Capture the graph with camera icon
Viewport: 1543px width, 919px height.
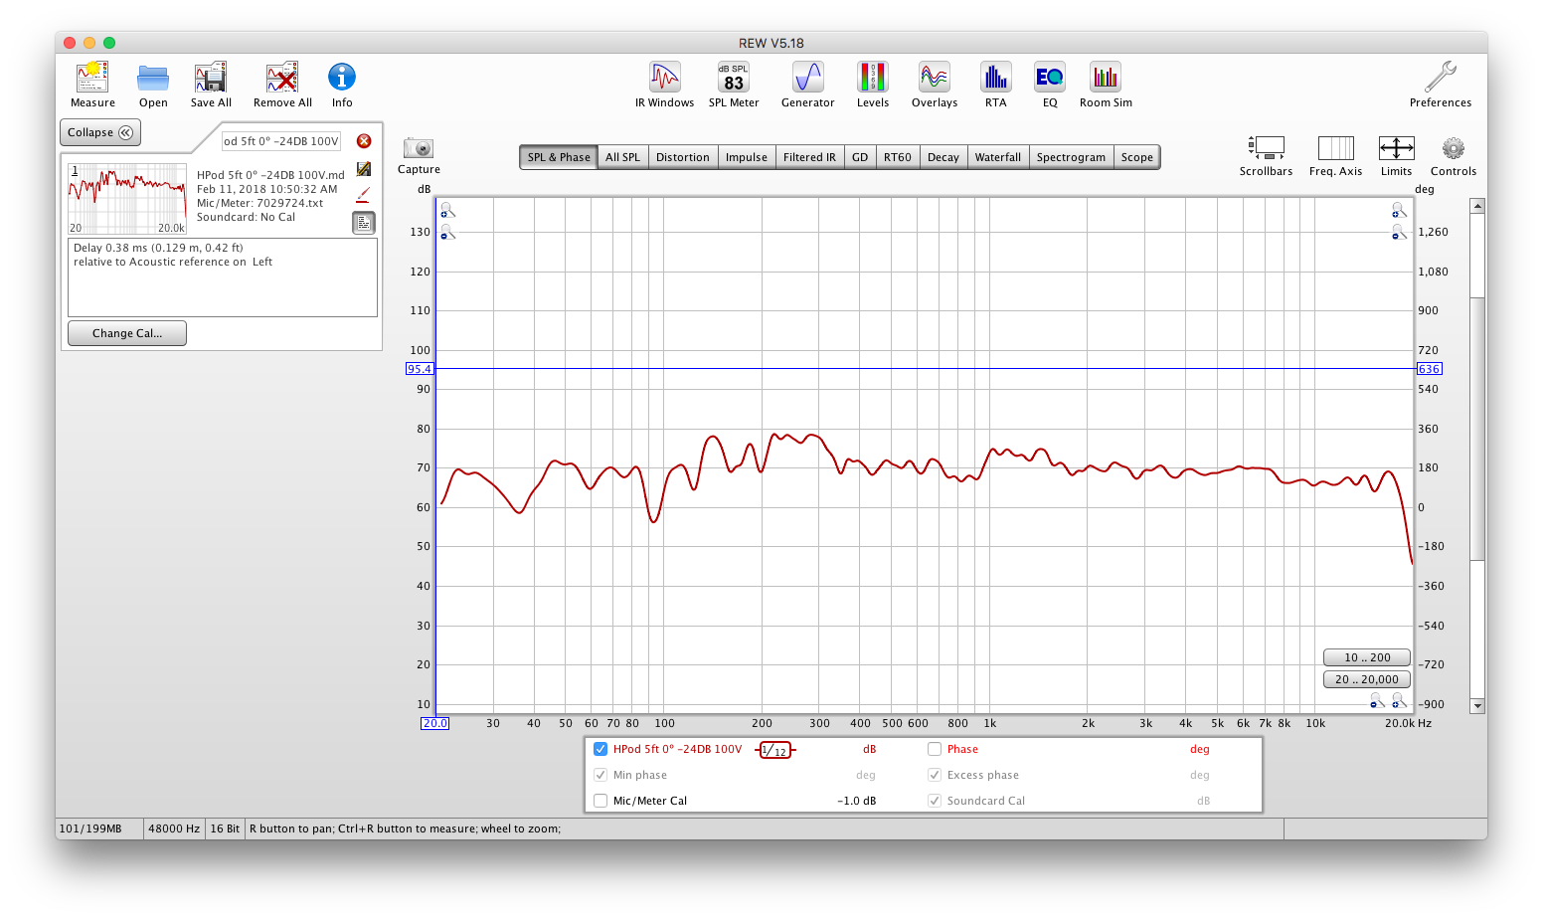[x=419, y=149]
